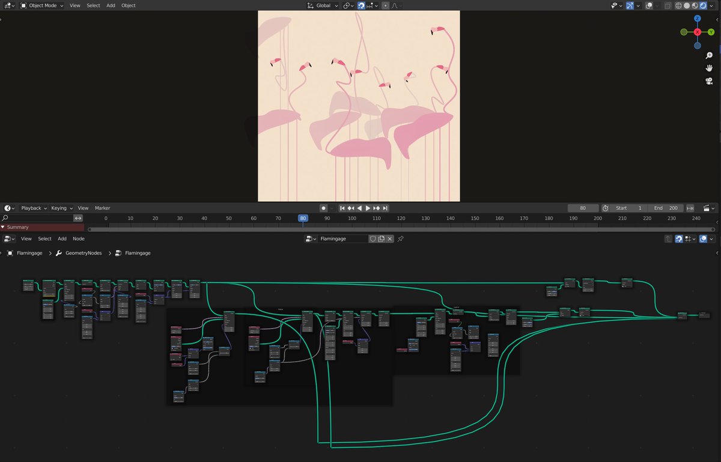Toggle X-ray mode in viewport
Screen dimensions: 721x462
click(668, 5)
